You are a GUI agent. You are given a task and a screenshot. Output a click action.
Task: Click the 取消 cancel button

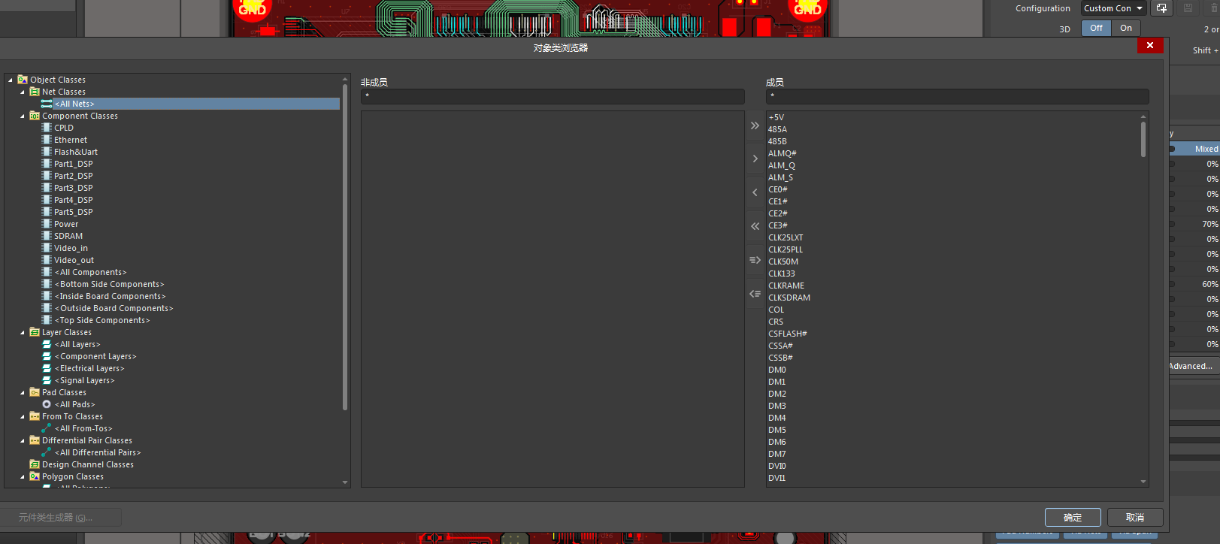coord(1135,517)
